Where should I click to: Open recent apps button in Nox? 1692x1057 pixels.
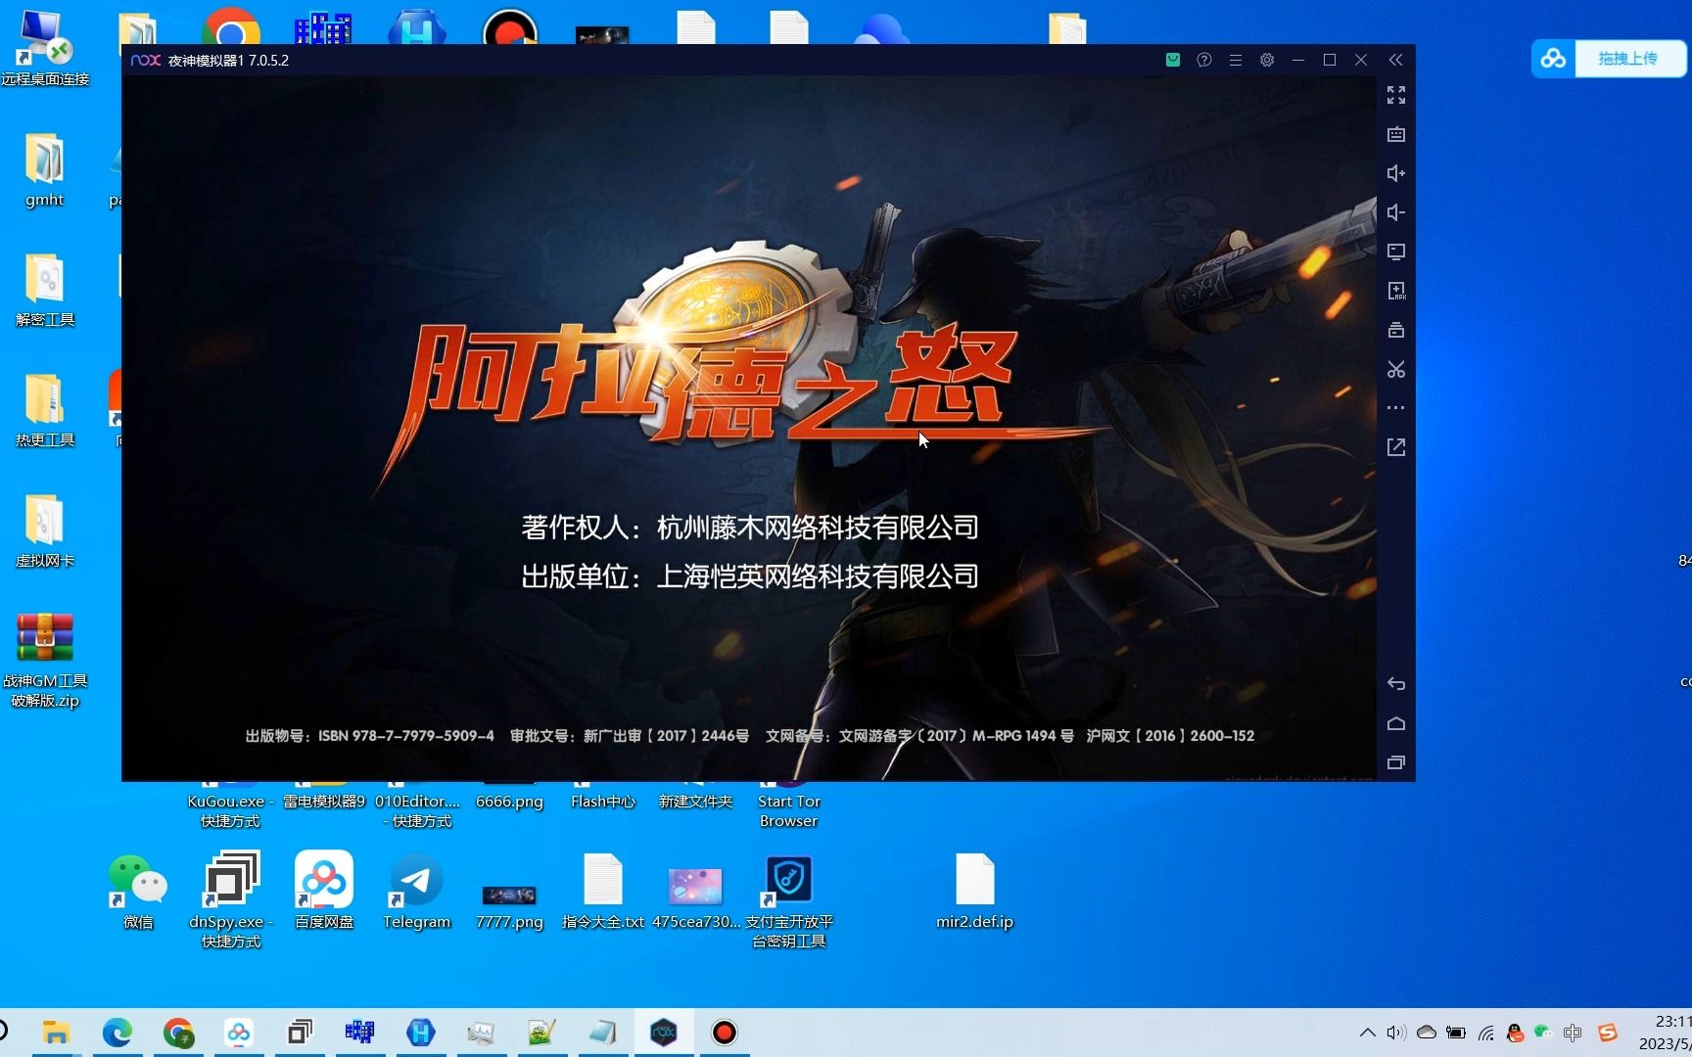(1396, 762)
